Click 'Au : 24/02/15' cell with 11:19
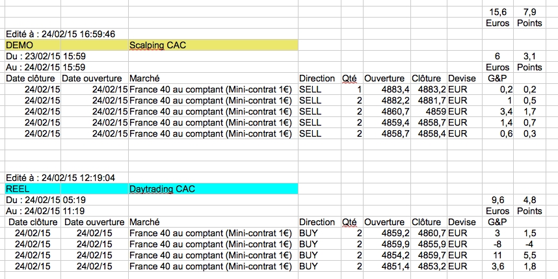Screen dimensions: 558x279 pos(33,211)
